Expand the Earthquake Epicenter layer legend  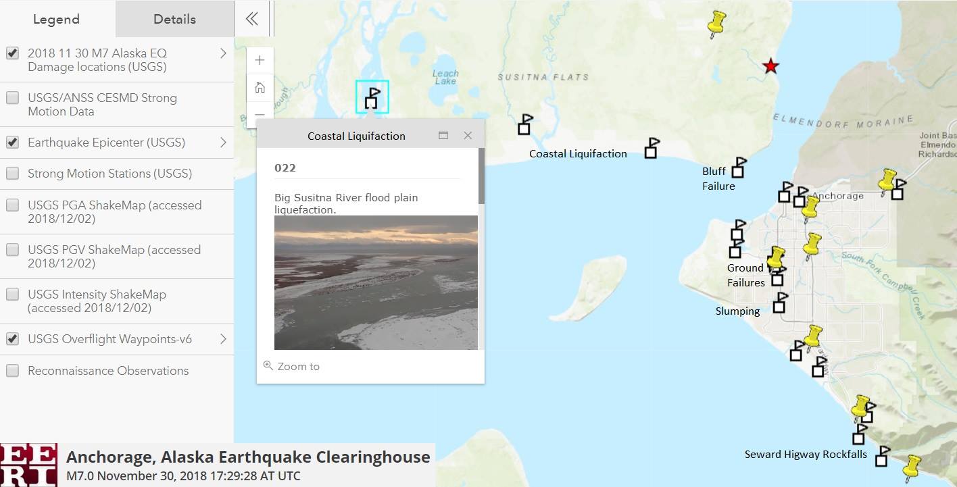pos(223,143)
